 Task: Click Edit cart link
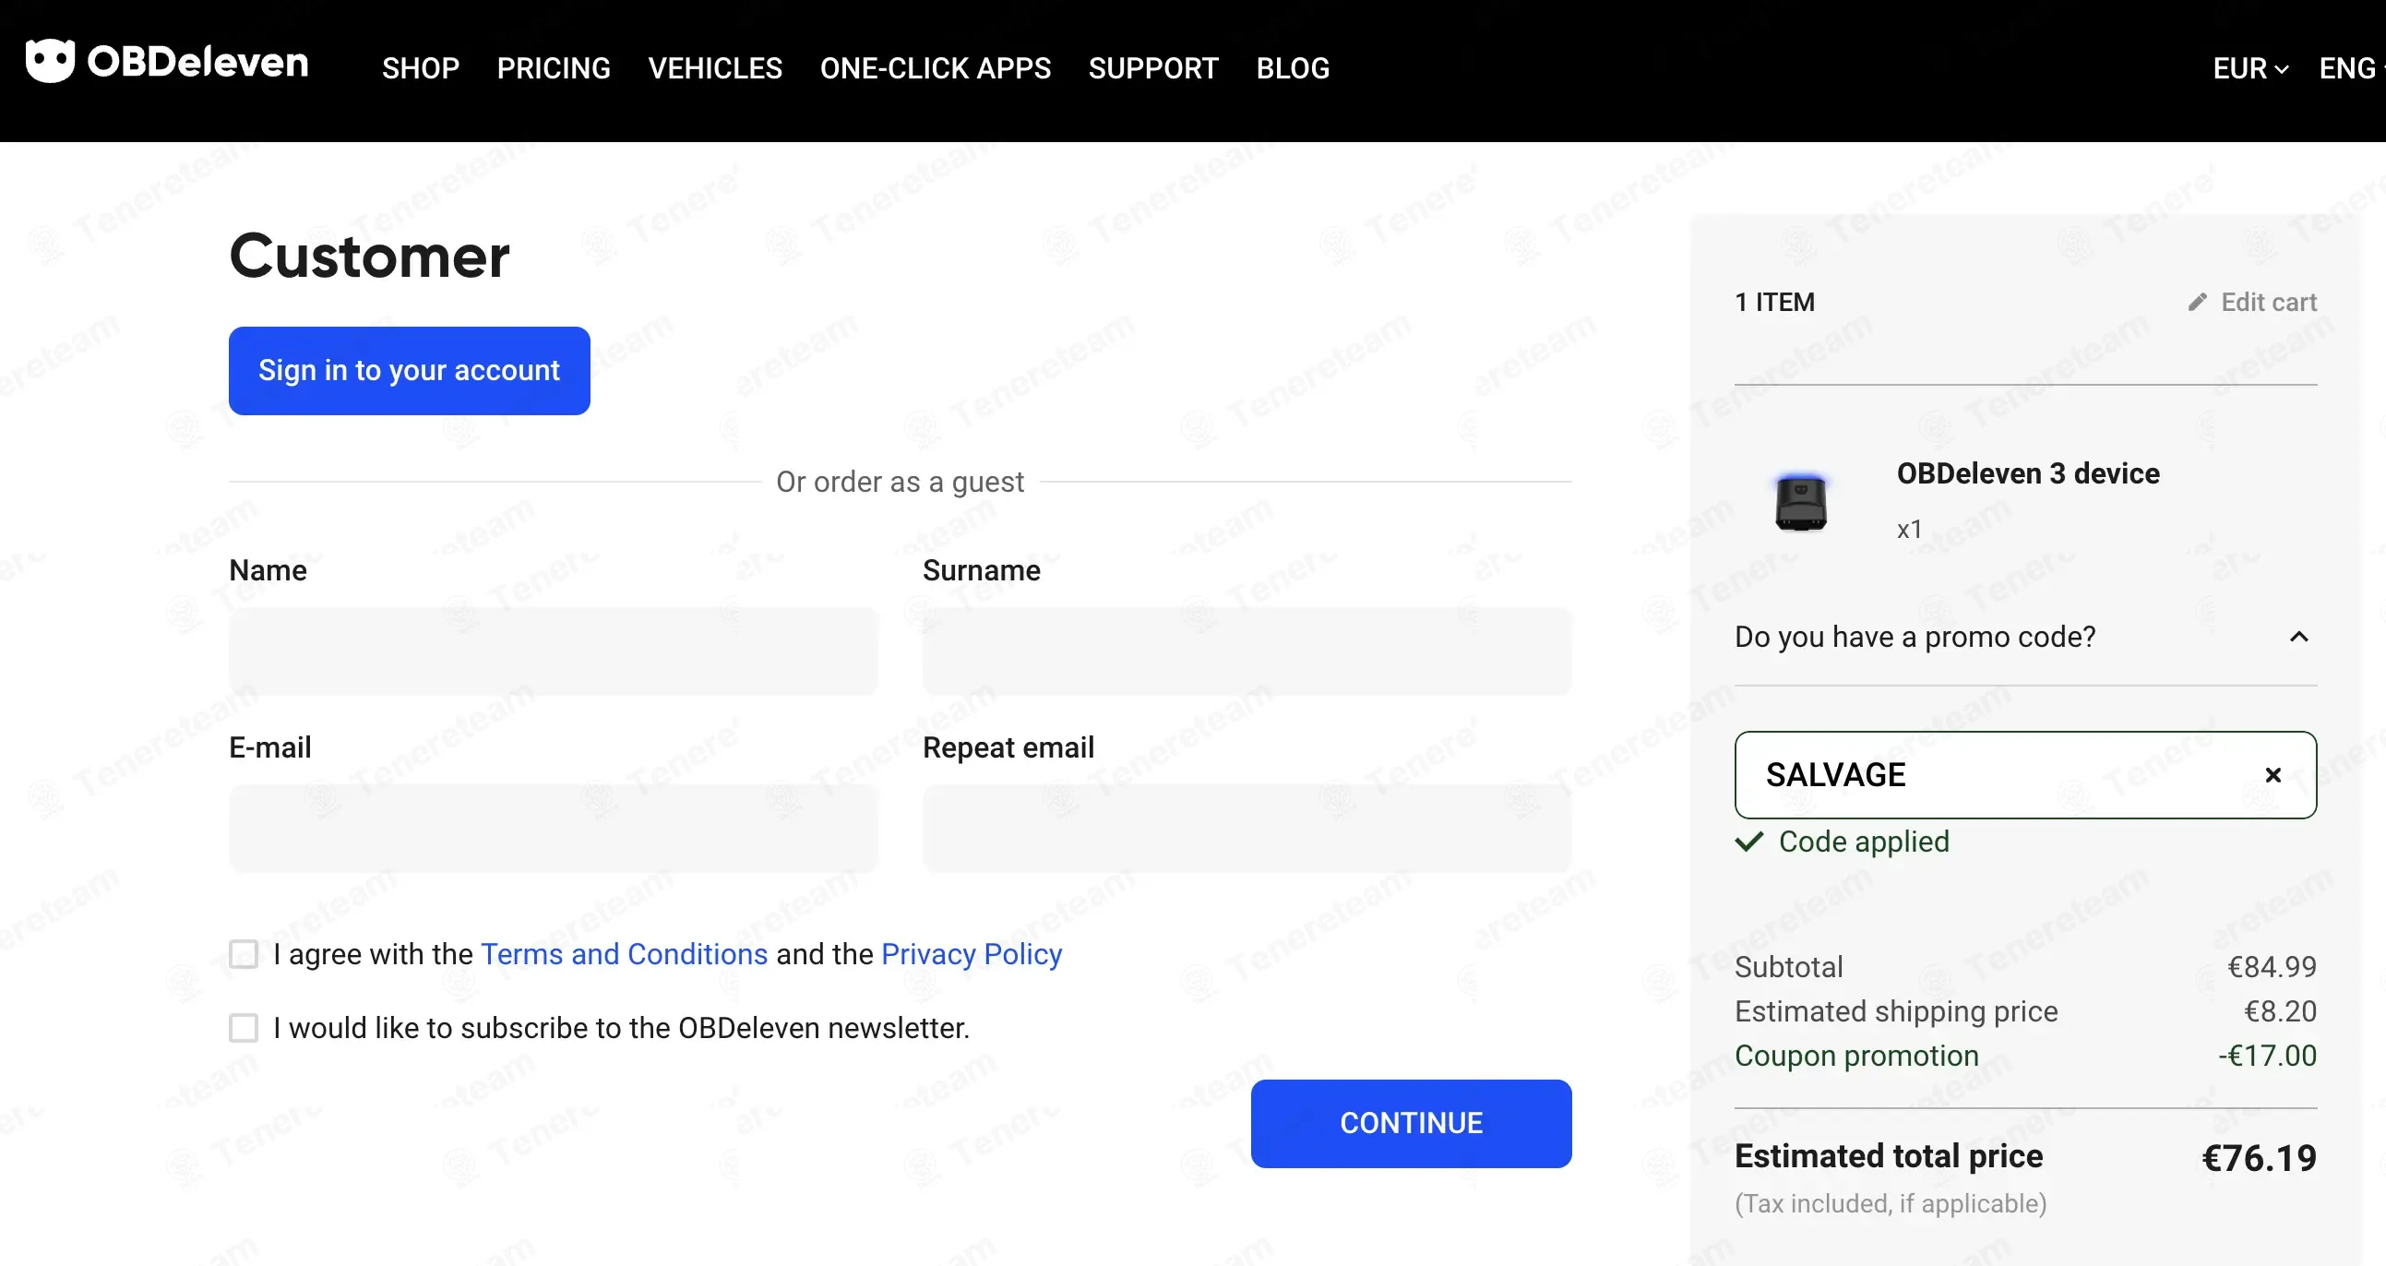[x=2269, y=302]
